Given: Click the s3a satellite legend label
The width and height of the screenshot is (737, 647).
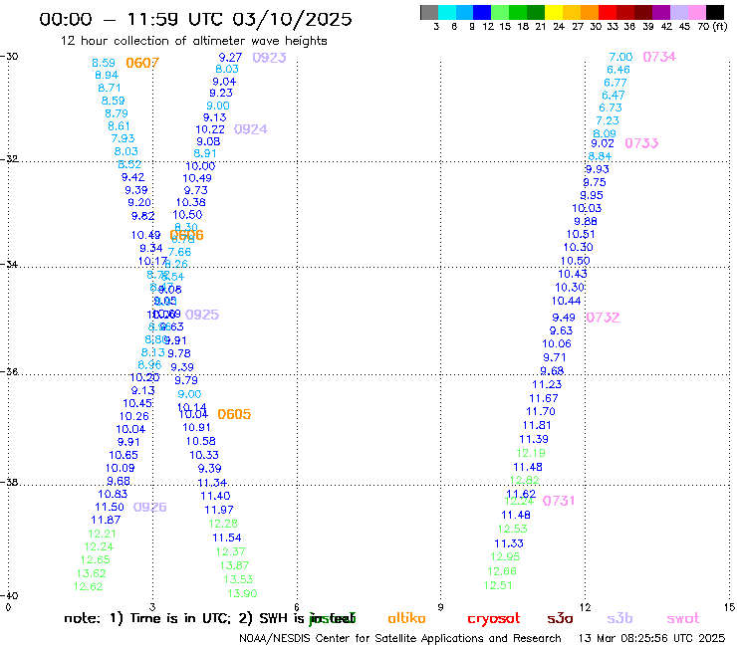Looking at the screenshot, I should point(560,618).
